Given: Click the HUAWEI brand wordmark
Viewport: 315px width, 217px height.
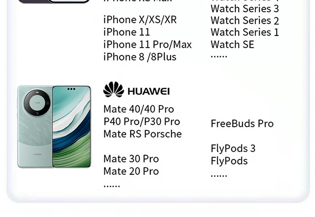Looking at the screenshot, I should [149, 92].
